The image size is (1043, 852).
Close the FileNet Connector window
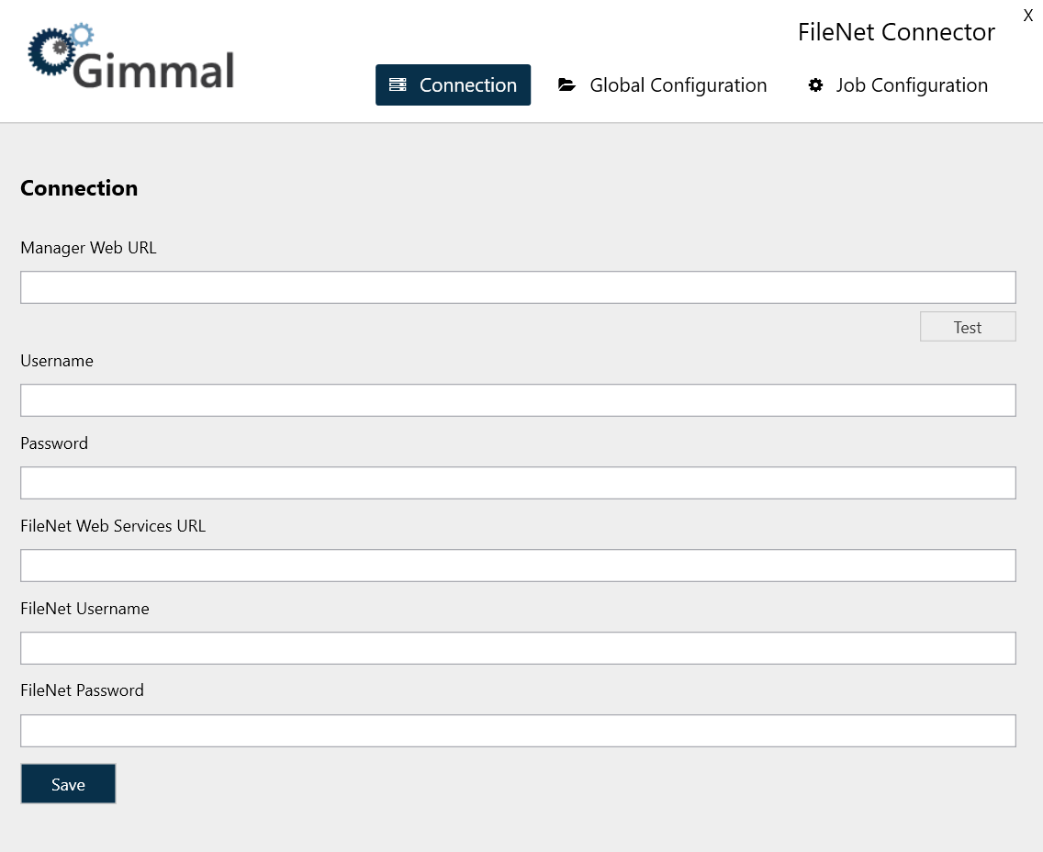1028,16
